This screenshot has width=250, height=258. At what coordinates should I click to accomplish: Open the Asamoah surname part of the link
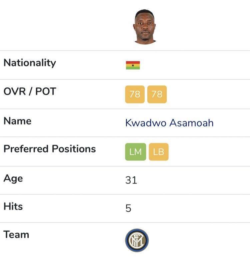[191, 123]
